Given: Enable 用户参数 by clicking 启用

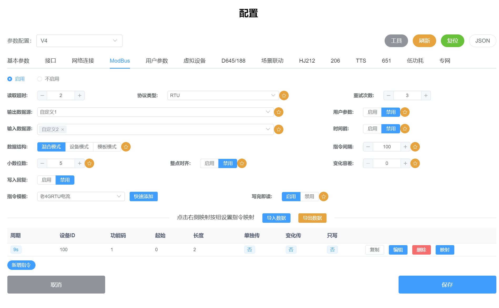Looking at the screenshot, I should [372, 112].
